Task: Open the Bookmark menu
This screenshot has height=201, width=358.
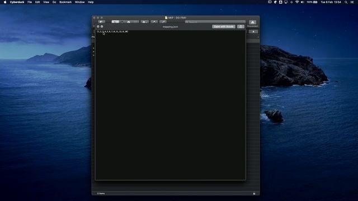Action: (x=65, y=2)
